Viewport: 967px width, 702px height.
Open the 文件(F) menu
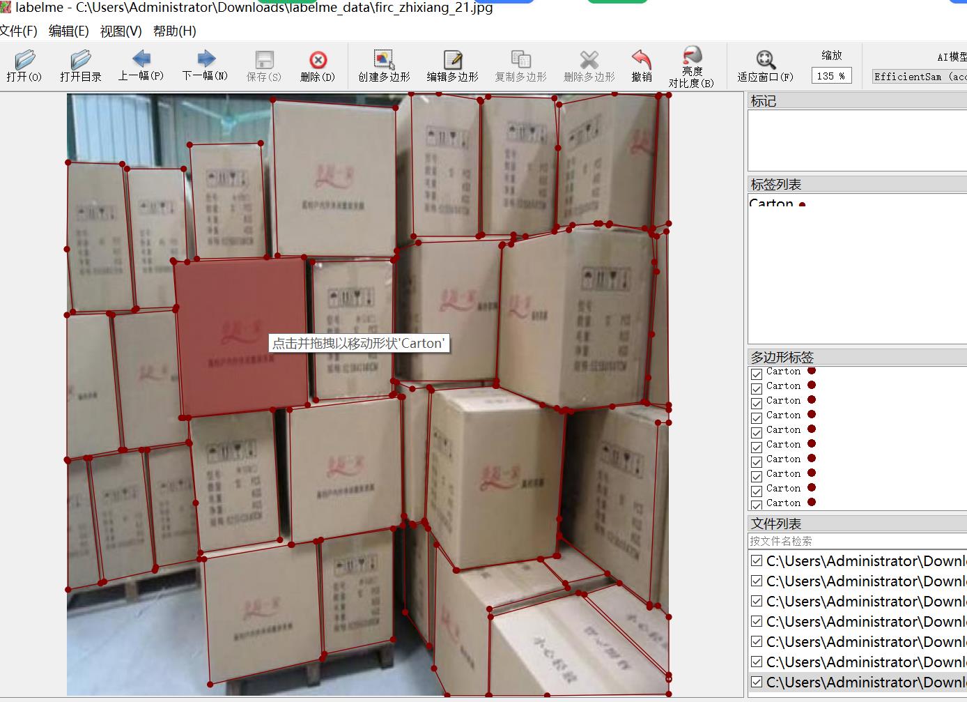pos(19,31)
